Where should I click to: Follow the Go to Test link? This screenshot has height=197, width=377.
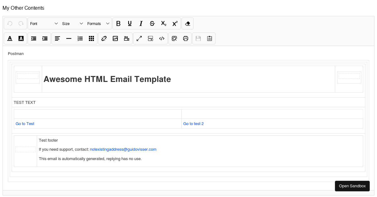(x=25, y=124)
